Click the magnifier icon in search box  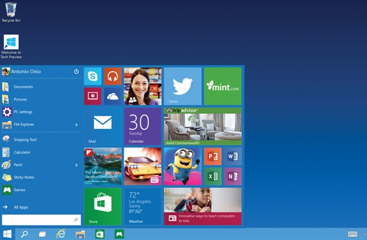[76, 220]
